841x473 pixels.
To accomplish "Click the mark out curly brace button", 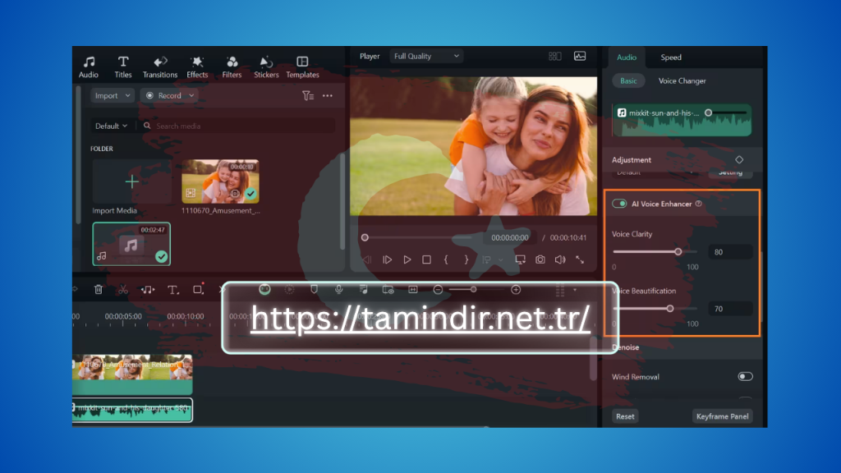I will 466,259.
